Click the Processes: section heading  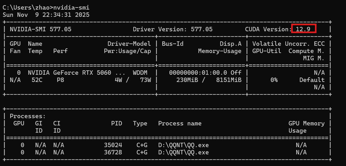coord(28,116)
